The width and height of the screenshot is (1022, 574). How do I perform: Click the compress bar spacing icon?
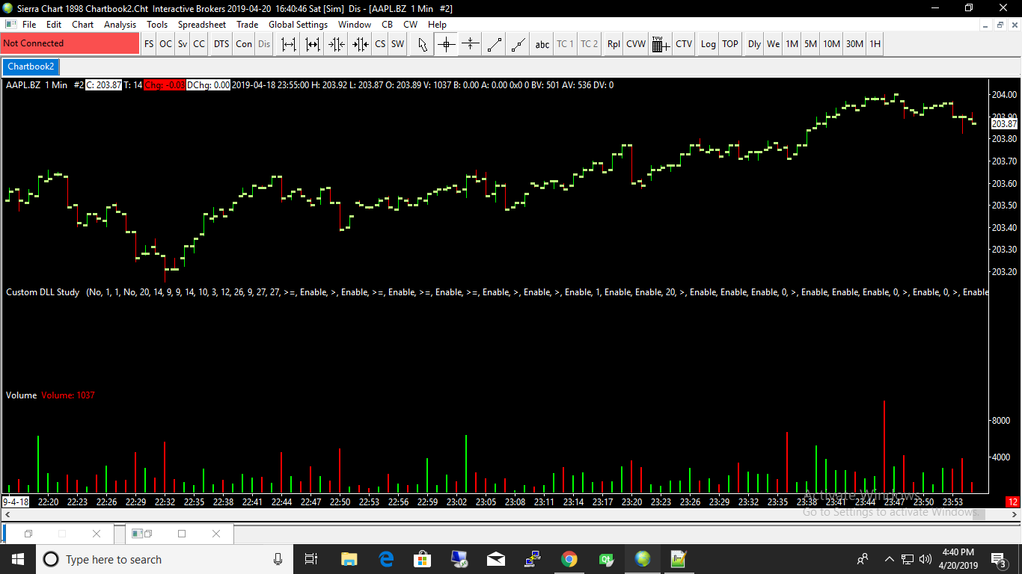(x=337, y=44)
